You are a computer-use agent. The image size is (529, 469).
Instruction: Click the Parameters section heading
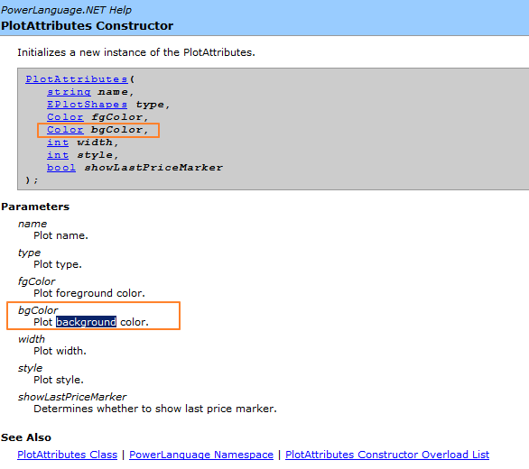[35, 207]
